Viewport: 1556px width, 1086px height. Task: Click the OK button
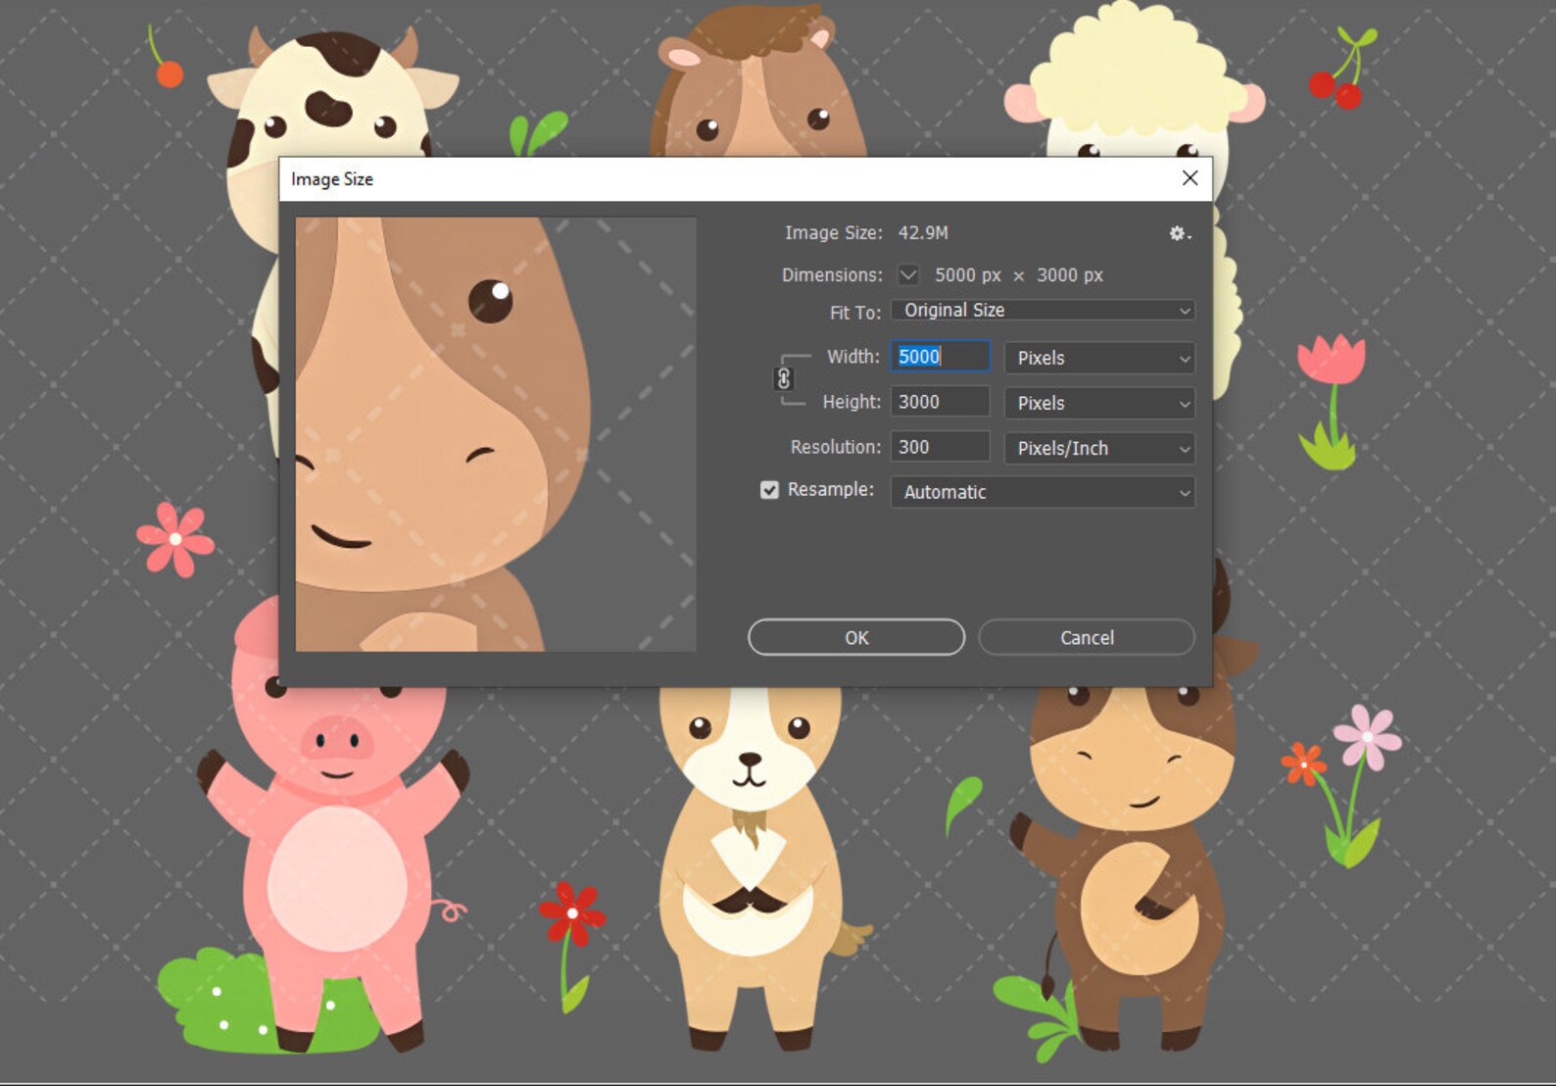(x=856, y=637)
